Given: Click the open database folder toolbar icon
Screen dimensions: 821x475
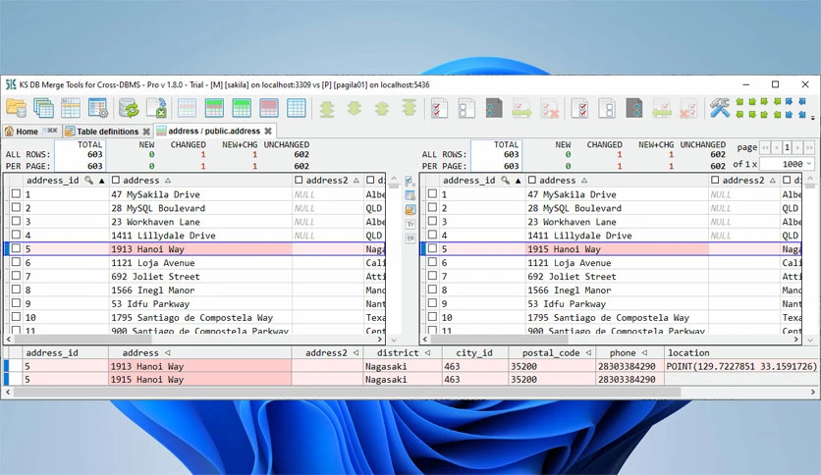Looking at the screenshot, I should 17,108.
